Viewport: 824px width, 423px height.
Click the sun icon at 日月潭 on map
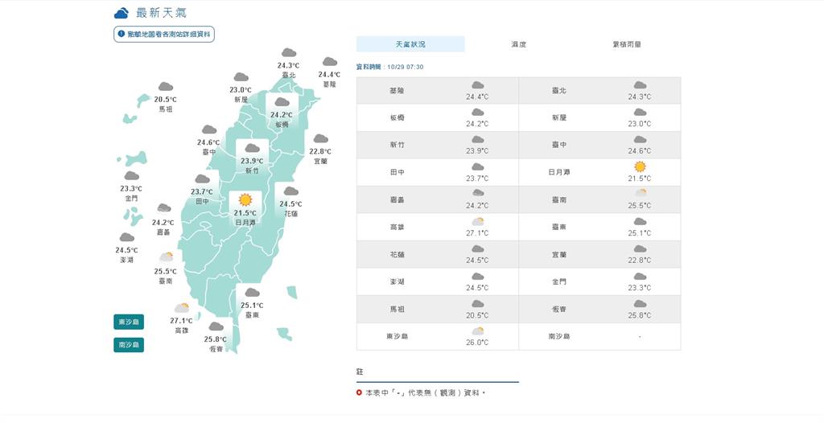pos(245,199)
